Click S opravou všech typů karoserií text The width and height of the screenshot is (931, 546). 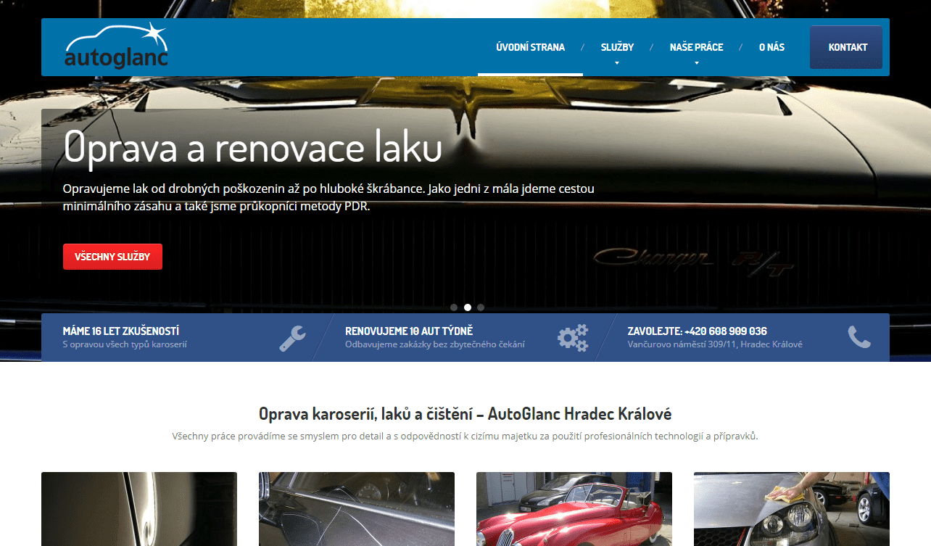click(125, 344)
